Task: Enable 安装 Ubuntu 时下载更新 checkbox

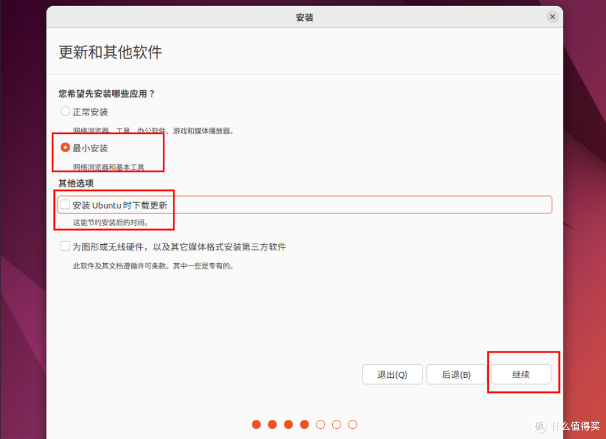Action: [65, 205]
